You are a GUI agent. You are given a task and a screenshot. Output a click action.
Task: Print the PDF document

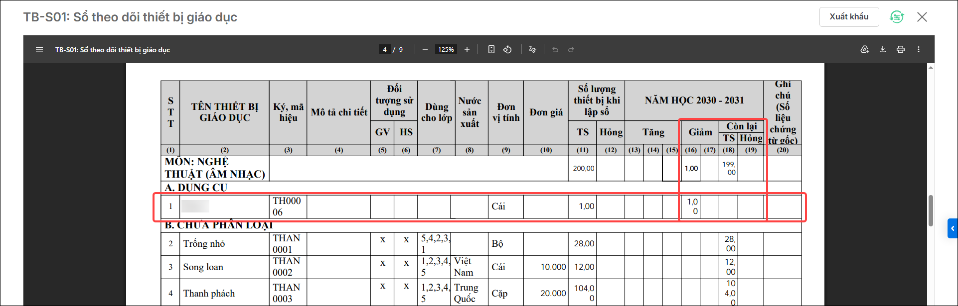click(901, 49)
